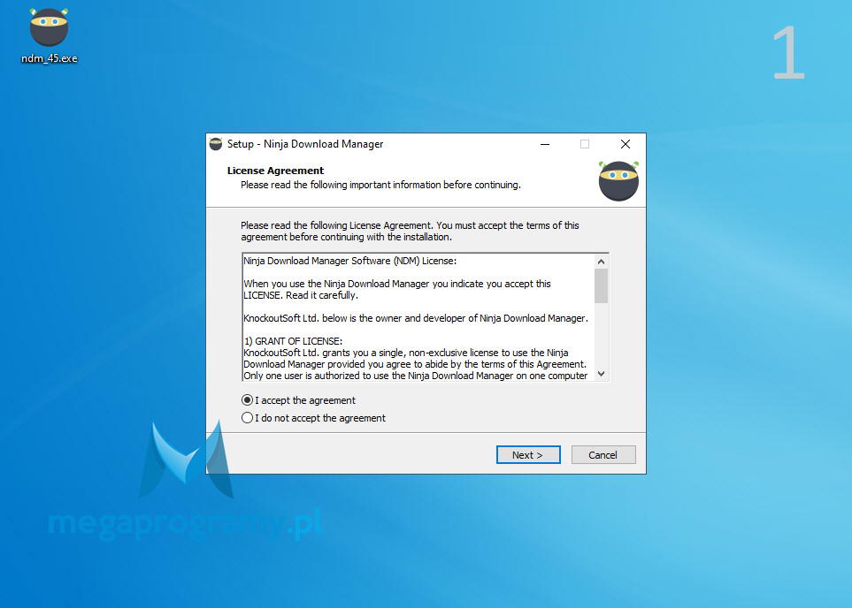This screenshot has height=608, width=852.
Task: Click the license text scrollbar thumb
Action: [601, 286]
